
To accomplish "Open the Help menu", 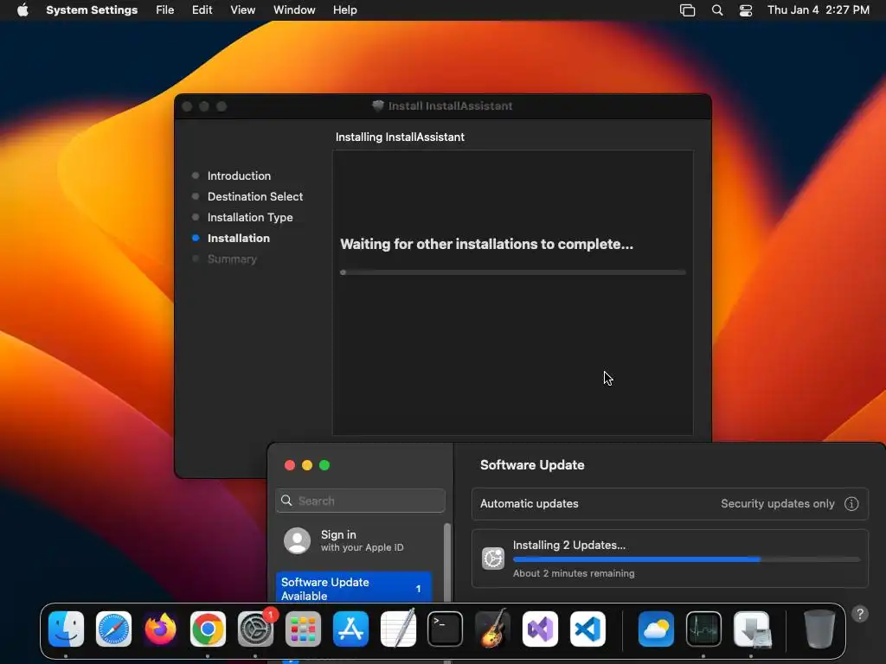I will tap(344, 10).
